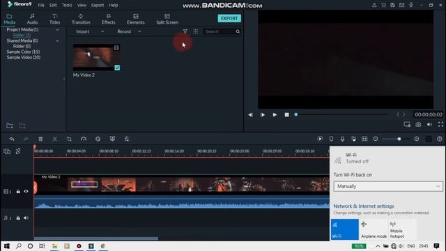Lock video track 1
Viewport: 446px width, 251px height.
coord(18,192)
